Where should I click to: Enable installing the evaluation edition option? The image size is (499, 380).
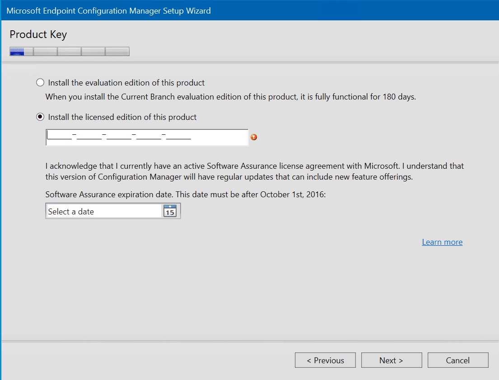(40, 82)
